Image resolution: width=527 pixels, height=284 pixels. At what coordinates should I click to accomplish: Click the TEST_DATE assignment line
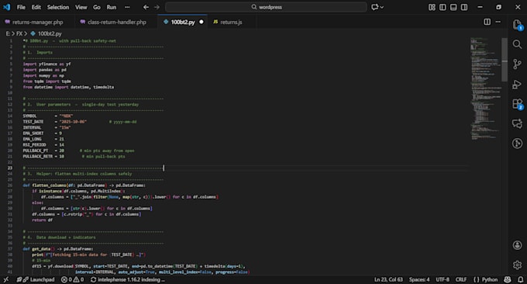click(x=54, y=122)
